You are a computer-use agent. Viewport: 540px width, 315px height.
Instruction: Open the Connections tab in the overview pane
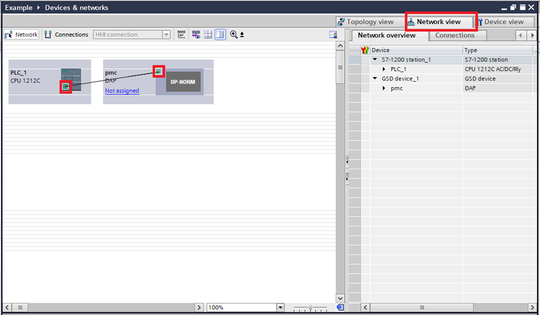pyautogui.click(x=457, y=35)
